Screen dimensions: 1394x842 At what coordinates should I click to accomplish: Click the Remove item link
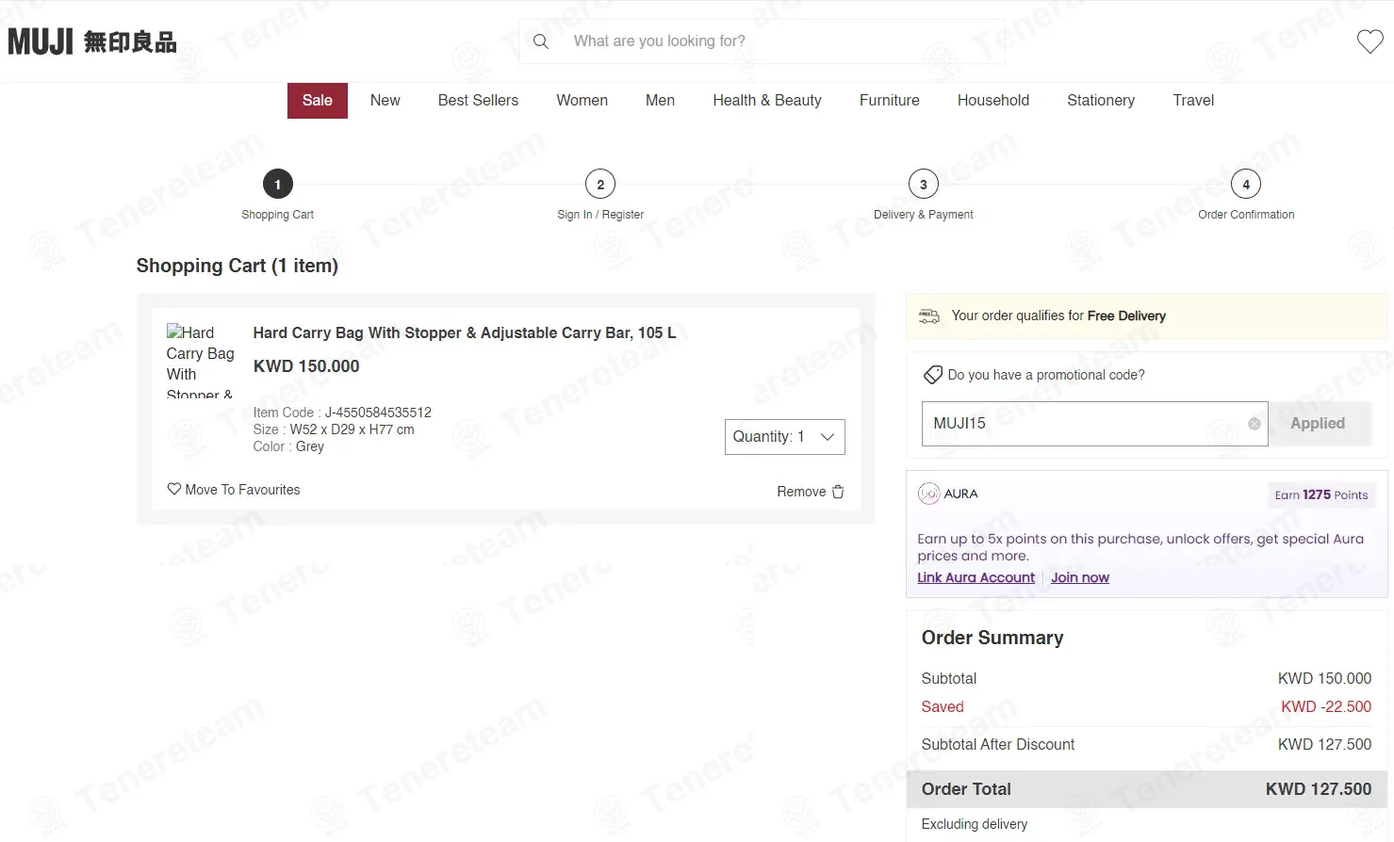[801, 492]
